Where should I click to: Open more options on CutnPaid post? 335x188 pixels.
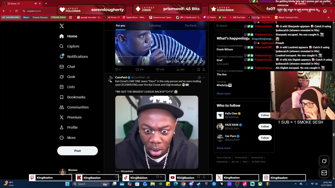tap(204, 78)
